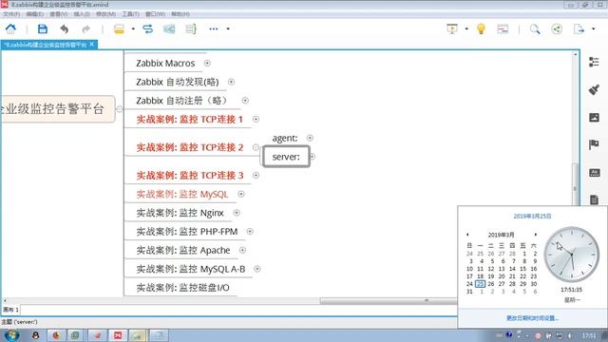Open the 帮助(H) menu
This screenshot has width=608, height=342.
coord(180,14)
